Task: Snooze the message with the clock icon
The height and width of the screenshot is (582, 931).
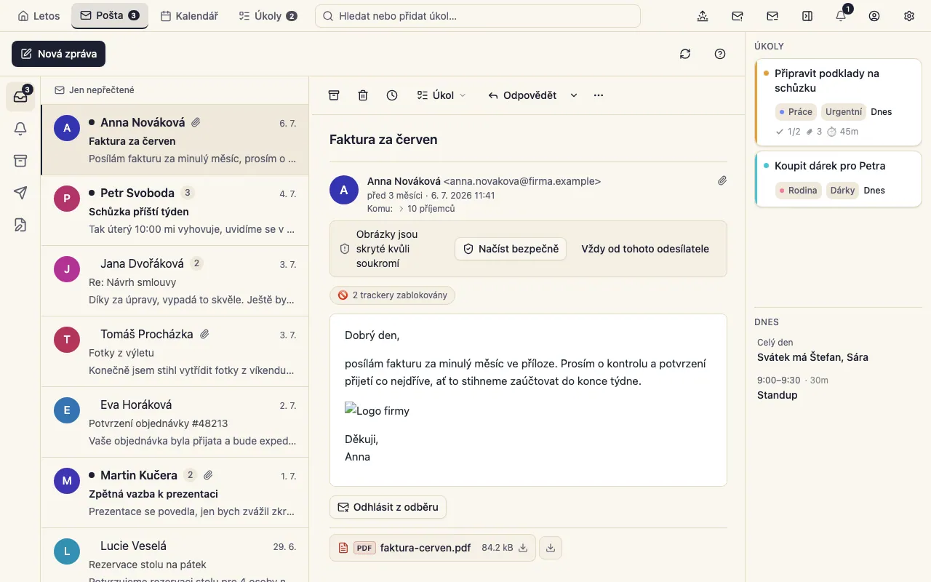Action: coord(392,95)
